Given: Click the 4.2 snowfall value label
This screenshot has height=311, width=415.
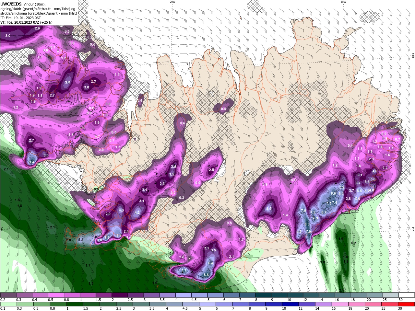Looking at the screenshot, I should [x=137, y=213].
